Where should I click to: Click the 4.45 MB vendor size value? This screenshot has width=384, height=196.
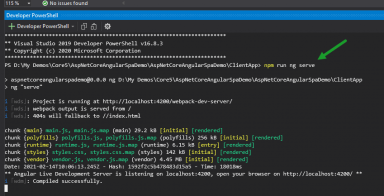pyautogui.click(x=170, y=159)
